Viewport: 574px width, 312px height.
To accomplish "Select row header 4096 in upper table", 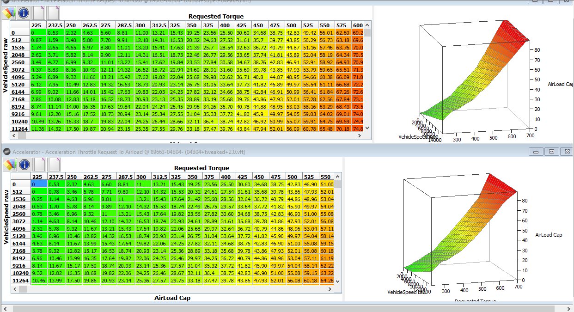I will pyautogui.click(x=20, y=77).
